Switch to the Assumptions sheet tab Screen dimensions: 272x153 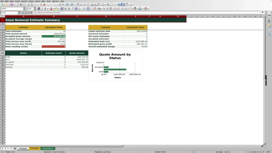48,148
